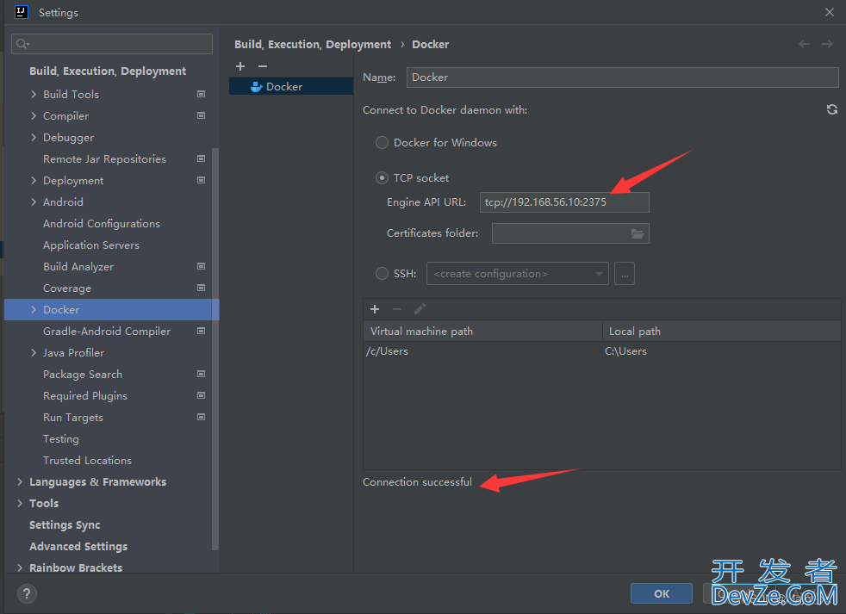Click the search magnifier icon

(x=22, y=44)
